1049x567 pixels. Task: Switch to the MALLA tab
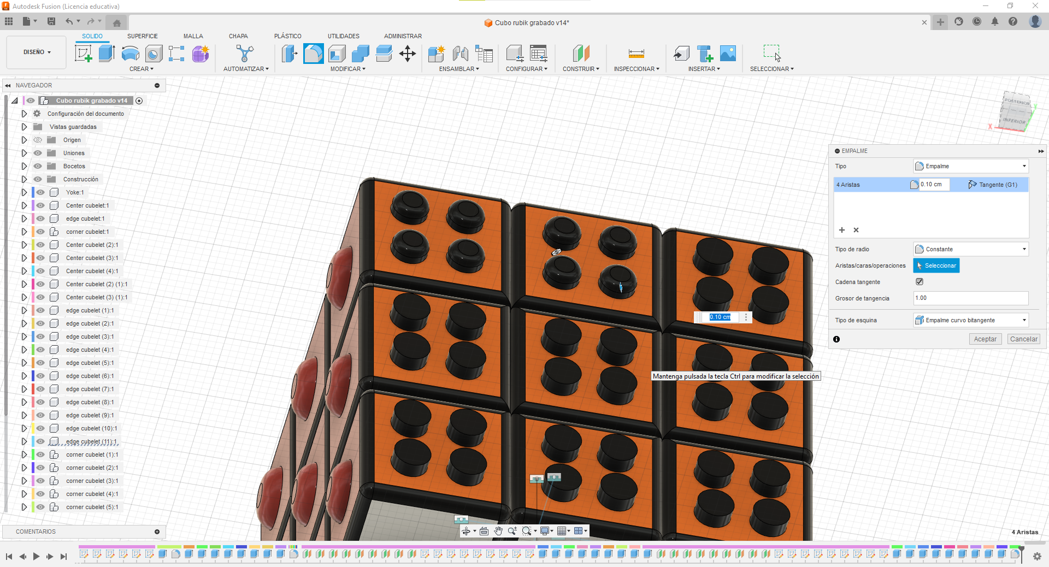pos(193,36)
